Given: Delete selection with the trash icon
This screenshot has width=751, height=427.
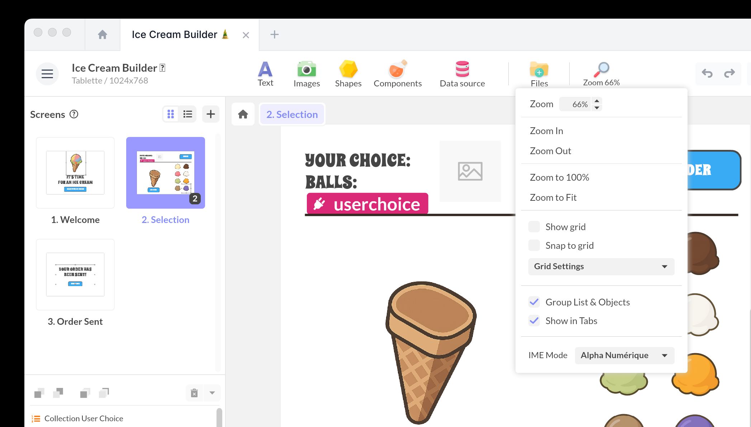Looking at the screenshot, I should (194, 393).
